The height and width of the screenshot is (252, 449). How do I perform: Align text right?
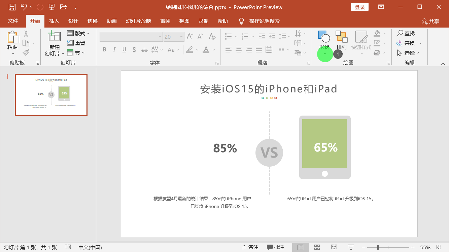pyautogui.click(x=249, y=50)
